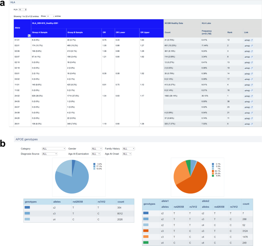Click the rs429358 header in left table
This screenshot has width=262, height=246.
pos(78,202)
